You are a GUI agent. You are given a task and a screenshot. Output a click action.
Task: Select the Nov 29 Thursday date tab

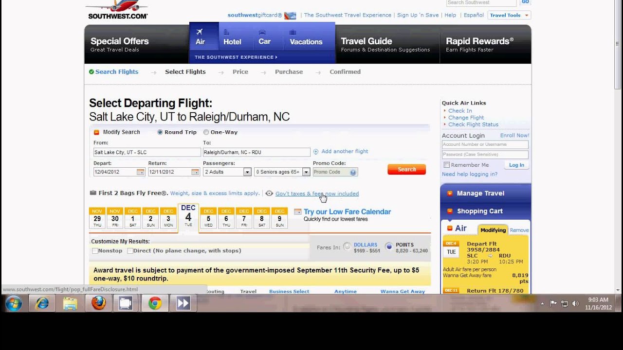[x=97, y=218]
